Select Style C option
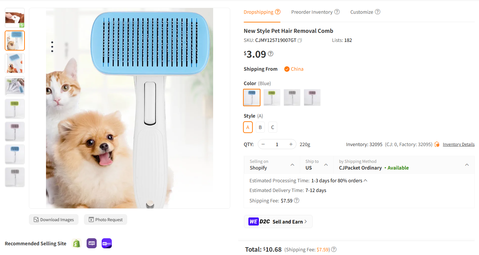Screen dimensions: 479x255 tap(273, 127)
